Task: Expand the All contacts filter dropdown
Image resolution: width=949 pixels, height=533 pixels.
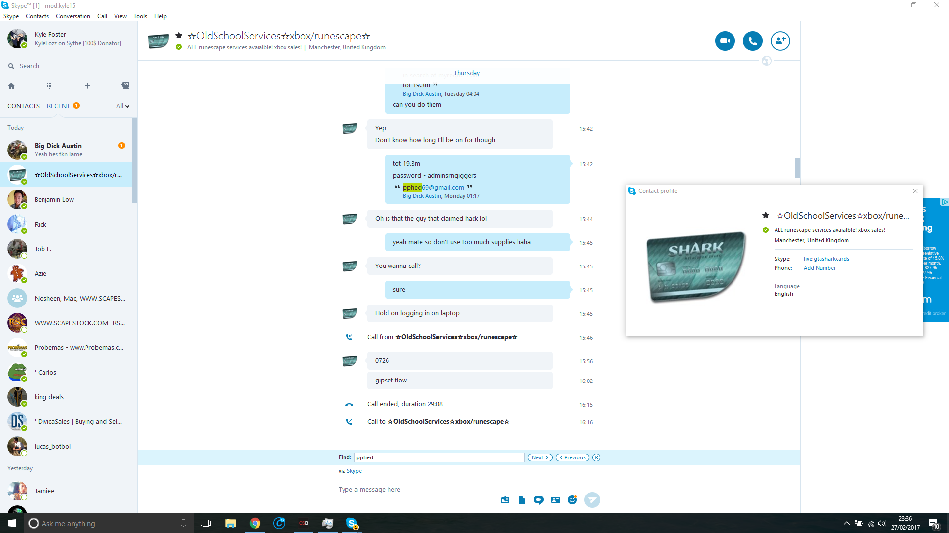Action: (122, 106)
